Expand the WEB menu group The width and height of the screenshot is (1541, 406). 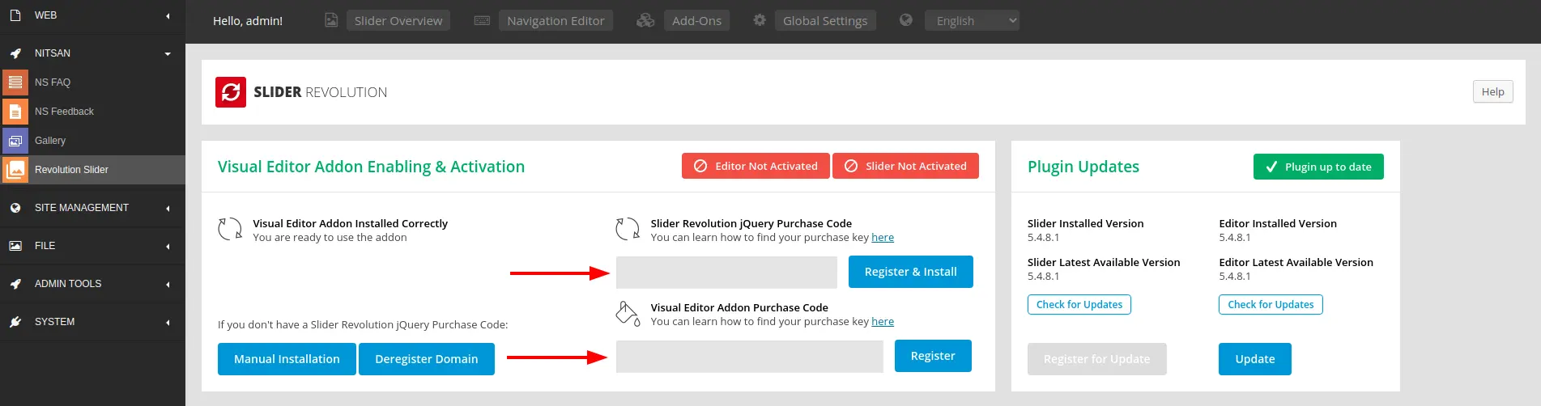[168, 15]
